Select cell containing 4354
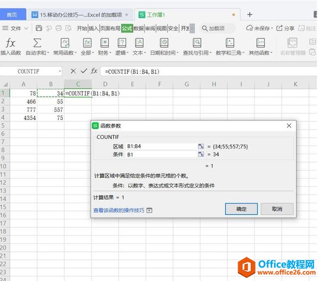 point(23,117)
